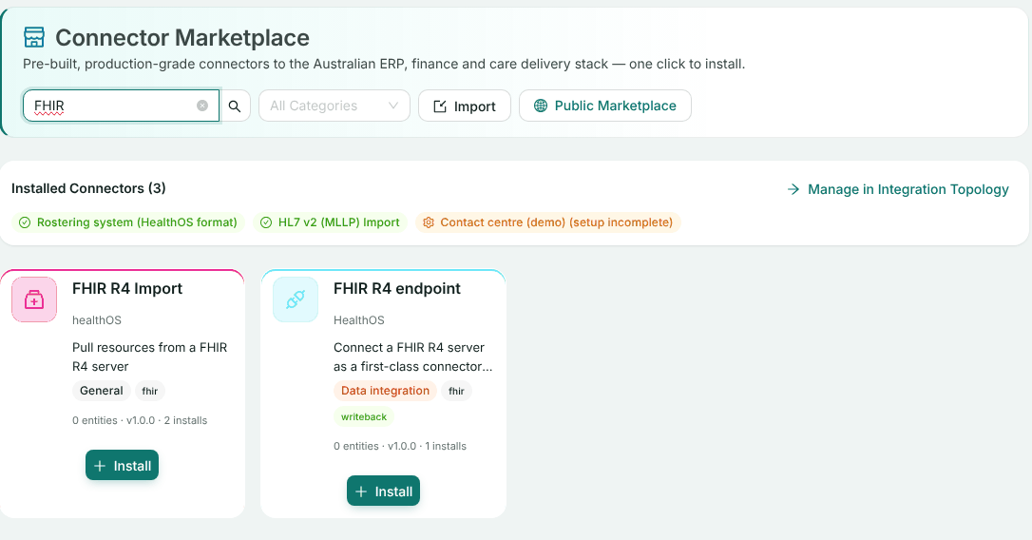Click 'Connect a FHIR R4 server' description
The width and height of the screenshot is (1032, 540).
(x=412, y=357)
